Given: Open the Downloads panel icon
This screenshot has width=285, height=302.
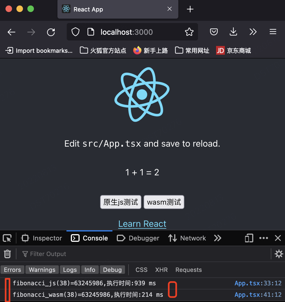Looking at the screenshot, I should point(233,32).
